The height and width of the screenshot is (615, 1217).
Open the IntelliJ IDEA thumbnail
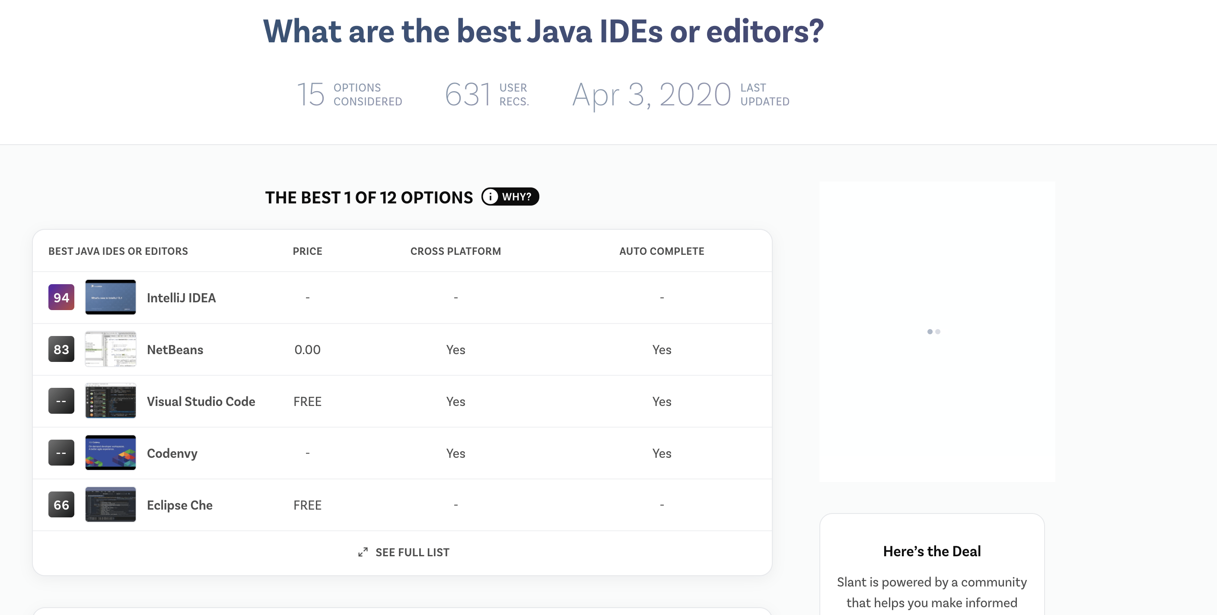[111, 298]
